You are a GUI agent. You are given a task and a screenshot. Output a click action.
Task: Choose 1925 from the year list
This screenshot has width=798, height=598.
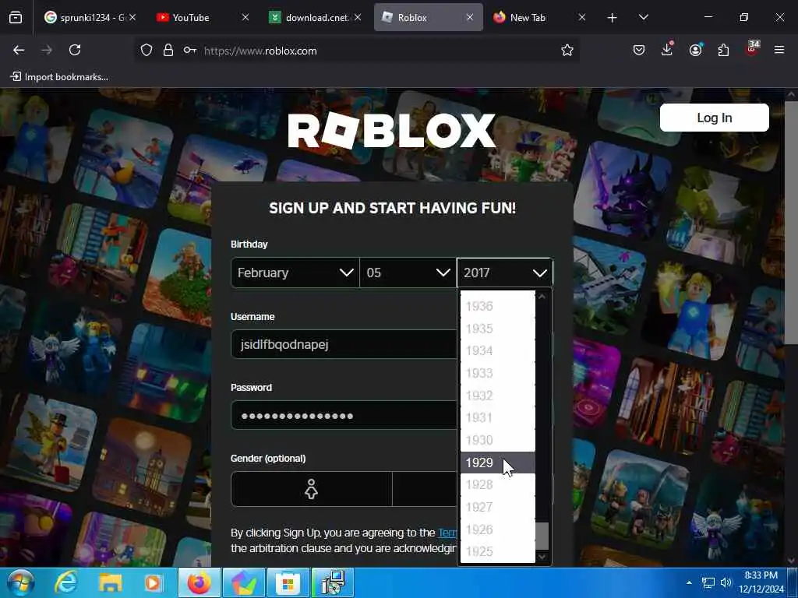tap(497, 551)
